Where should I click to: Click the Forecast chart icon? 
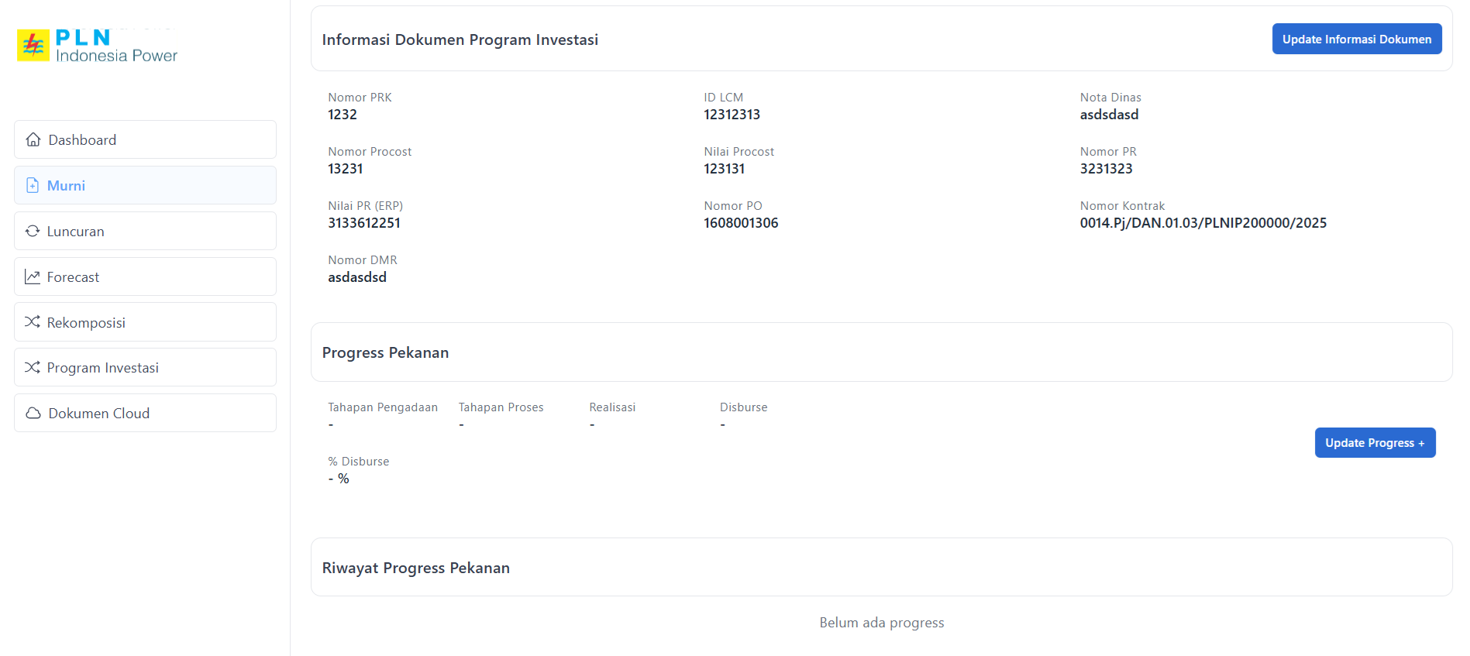click(x=33, y=276)
